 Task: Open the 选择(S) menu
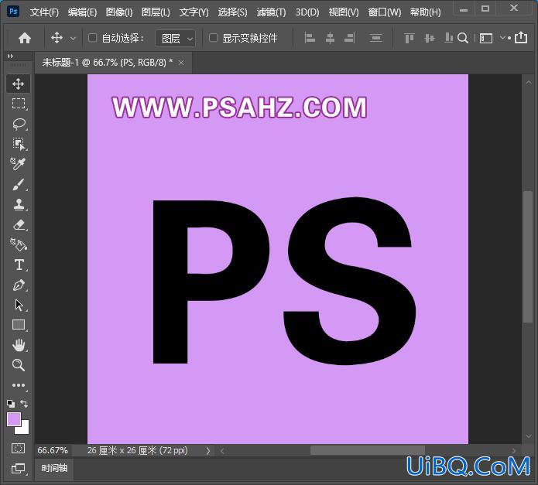(x=232, y=12)
